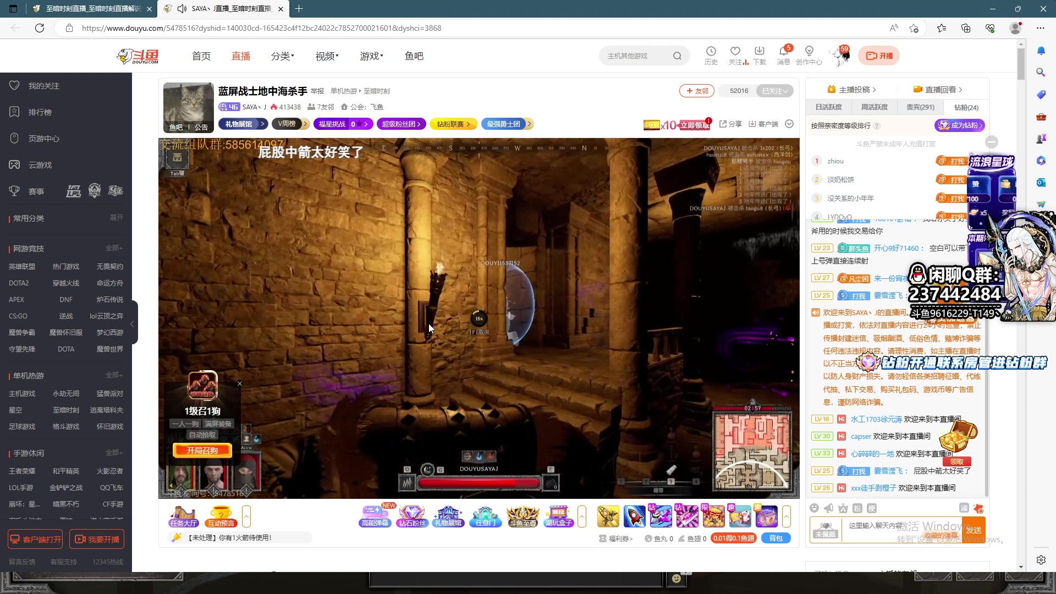1056x594 pixels.
Task: Click the page vertical scrollbar
Action: [1021, 63]
